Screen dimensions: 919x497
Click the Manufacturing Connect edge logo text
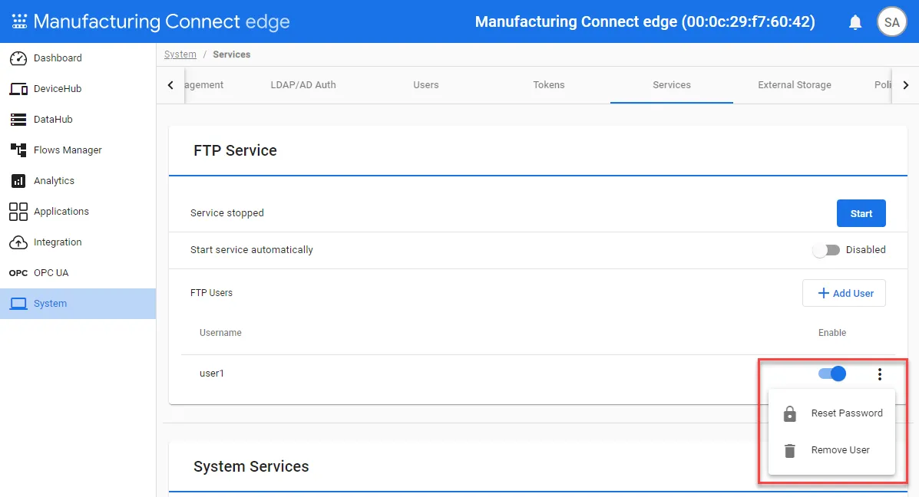tap(162, 21)
